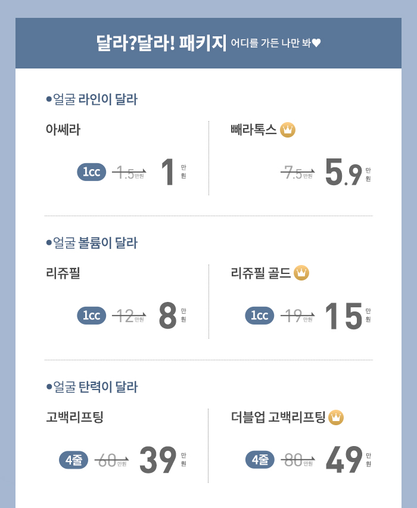This screenshot has height=508, width=417.
Task: Click the crossed-out 80만원 original price
Action: 298,460
